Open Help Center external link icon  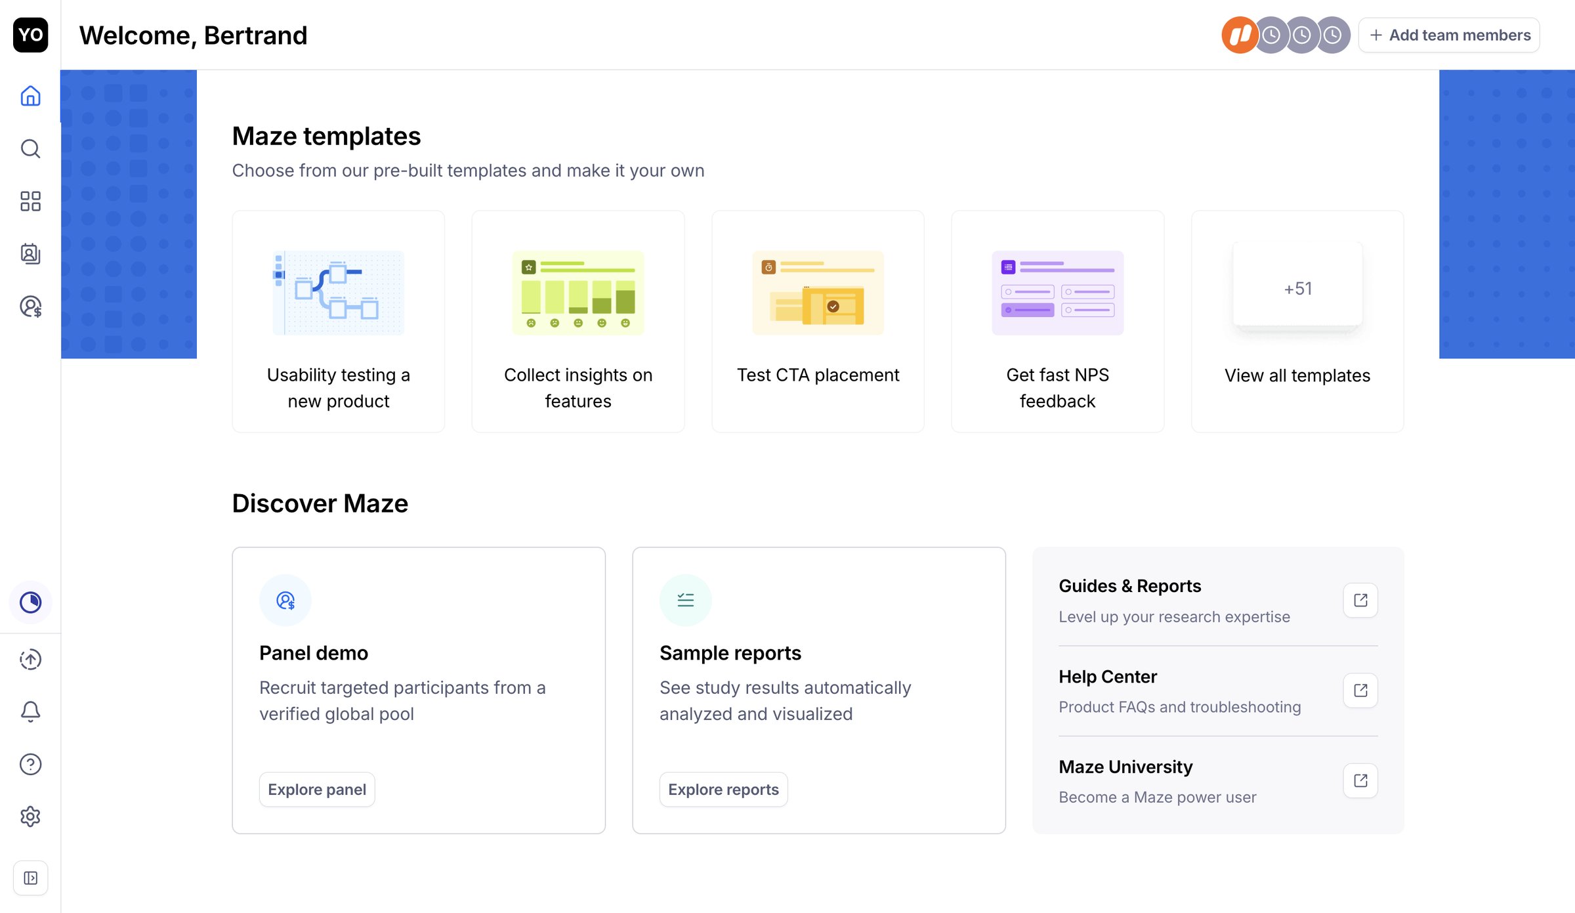coord(1360,690)
